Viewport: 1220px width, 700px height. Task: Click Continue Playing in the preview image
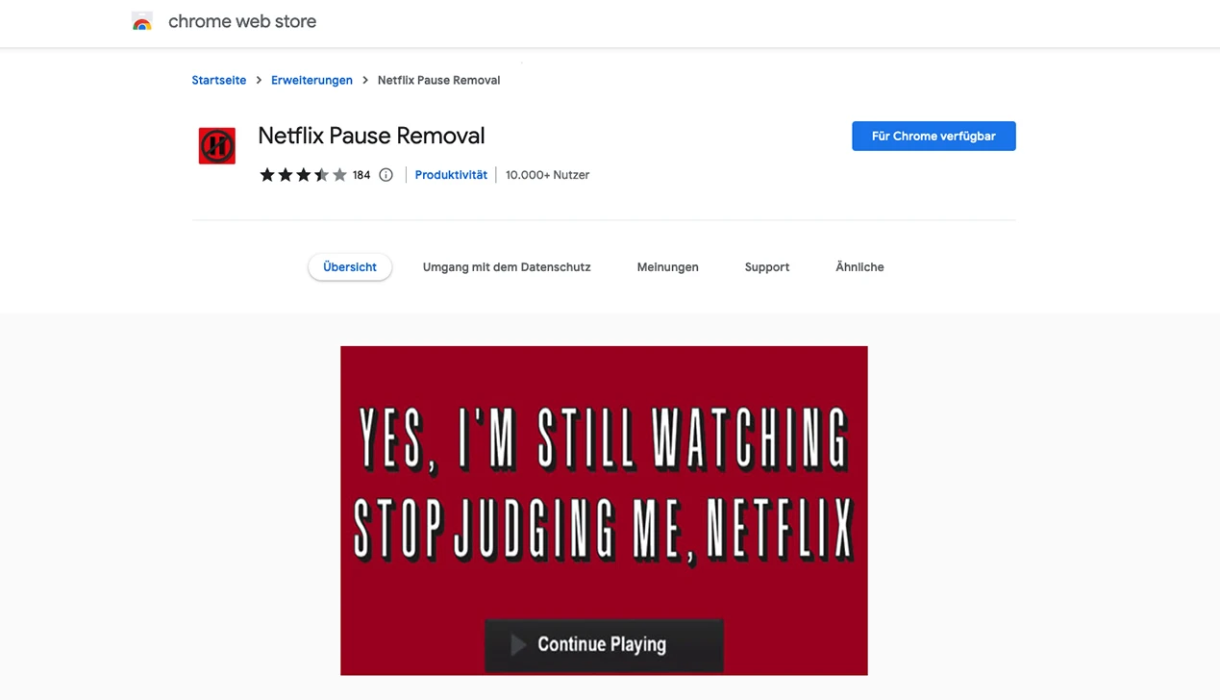pos(604,644)
